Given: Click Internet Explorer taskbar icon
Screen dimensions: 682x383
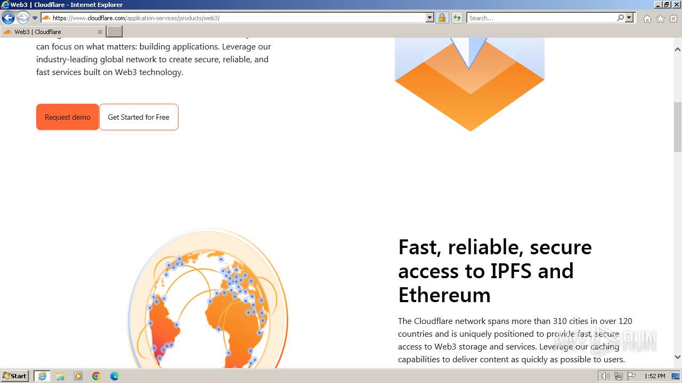Looking at the screenshot, I should pyautogui.click(x=42, y=376).
